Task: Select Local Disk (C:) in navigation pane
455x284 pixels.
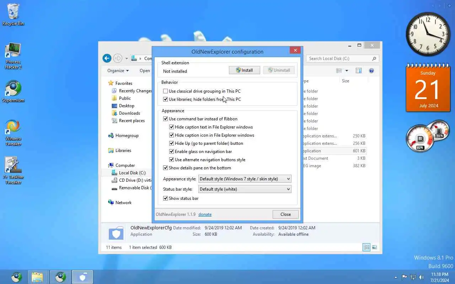Action: point(128,173)
